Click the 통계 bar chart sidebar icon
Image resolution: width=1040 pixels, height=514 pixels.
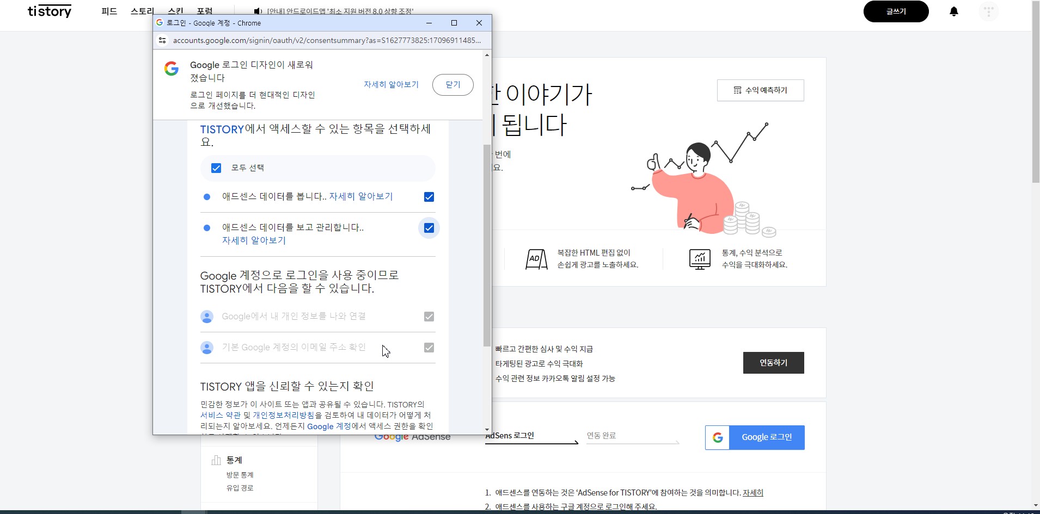pos(216,460)
